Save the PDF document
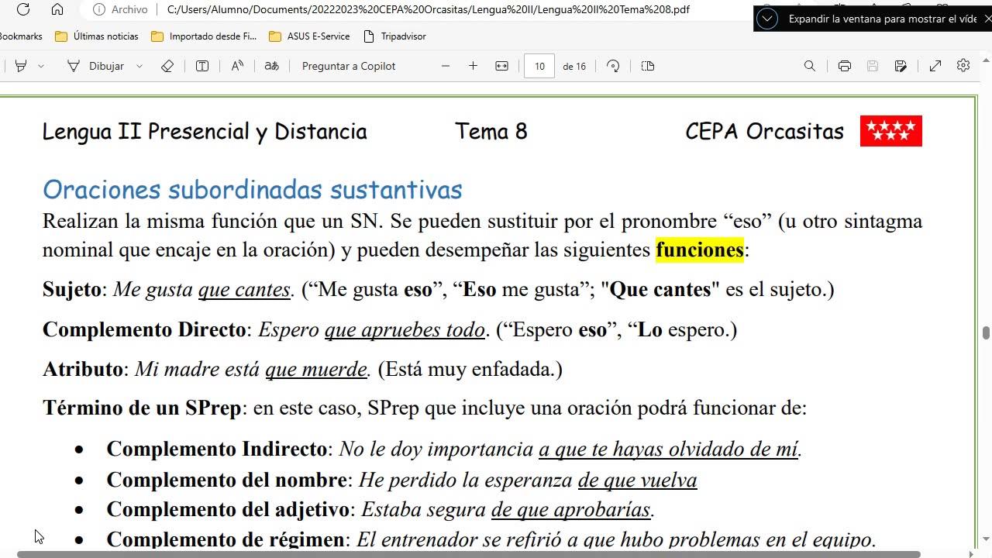 point(873,66)
